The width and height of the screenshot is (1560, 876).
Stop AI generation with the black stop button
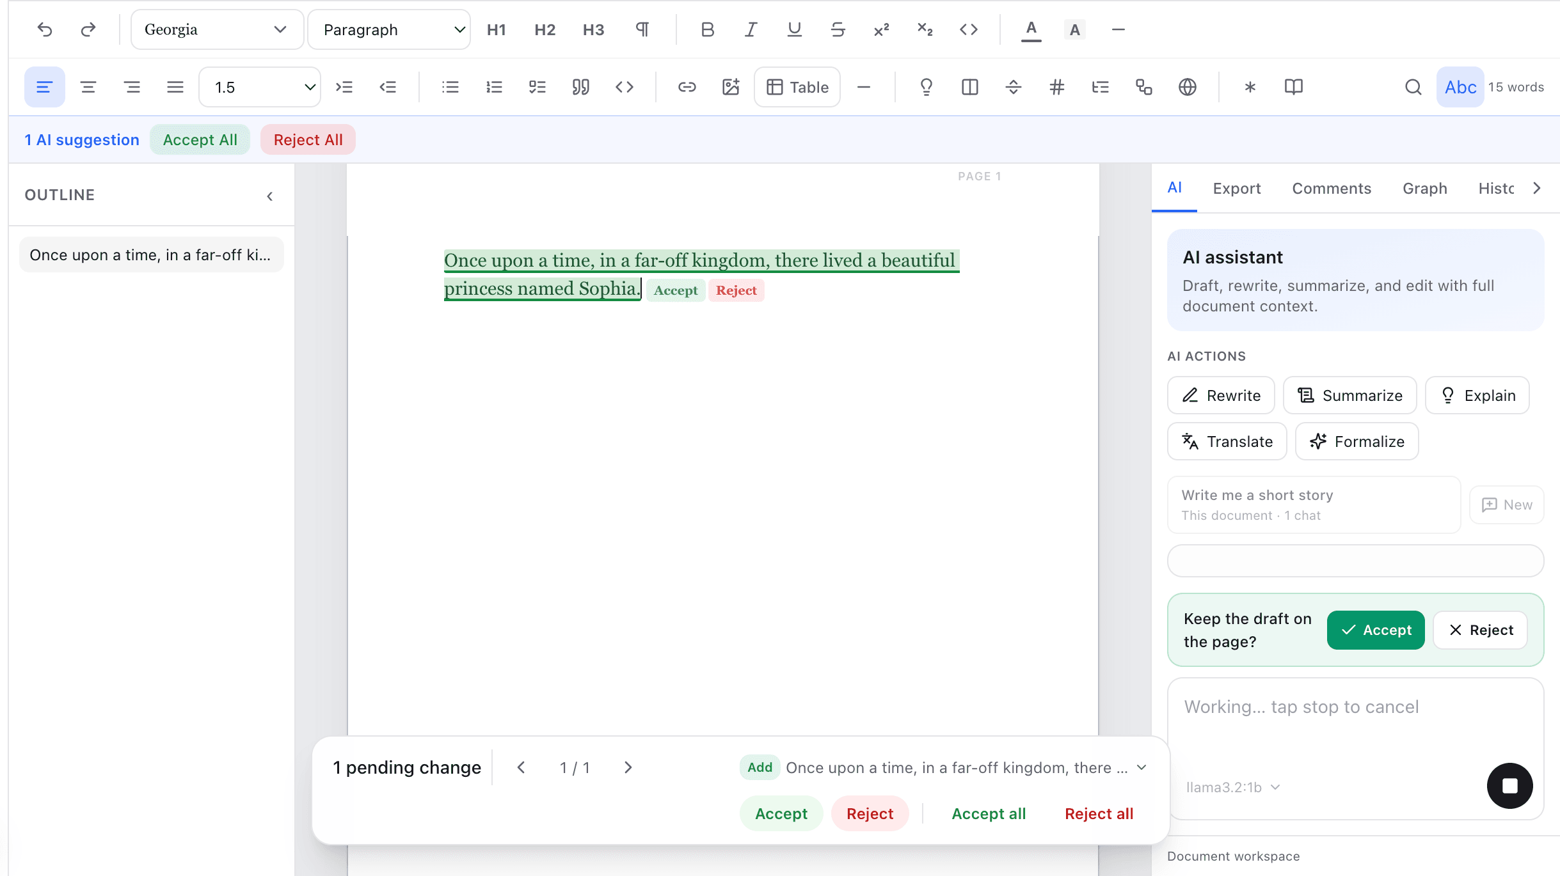(1509, 786)
